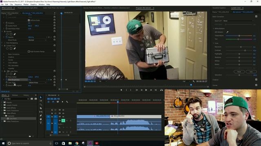This screenshot has height=146, width=261.
Task: Play the program monitor sequence
Action: pos(146,90)
